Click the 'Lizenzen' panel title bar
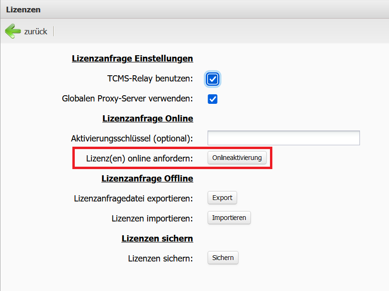389x291 pixels. point(194,9)
